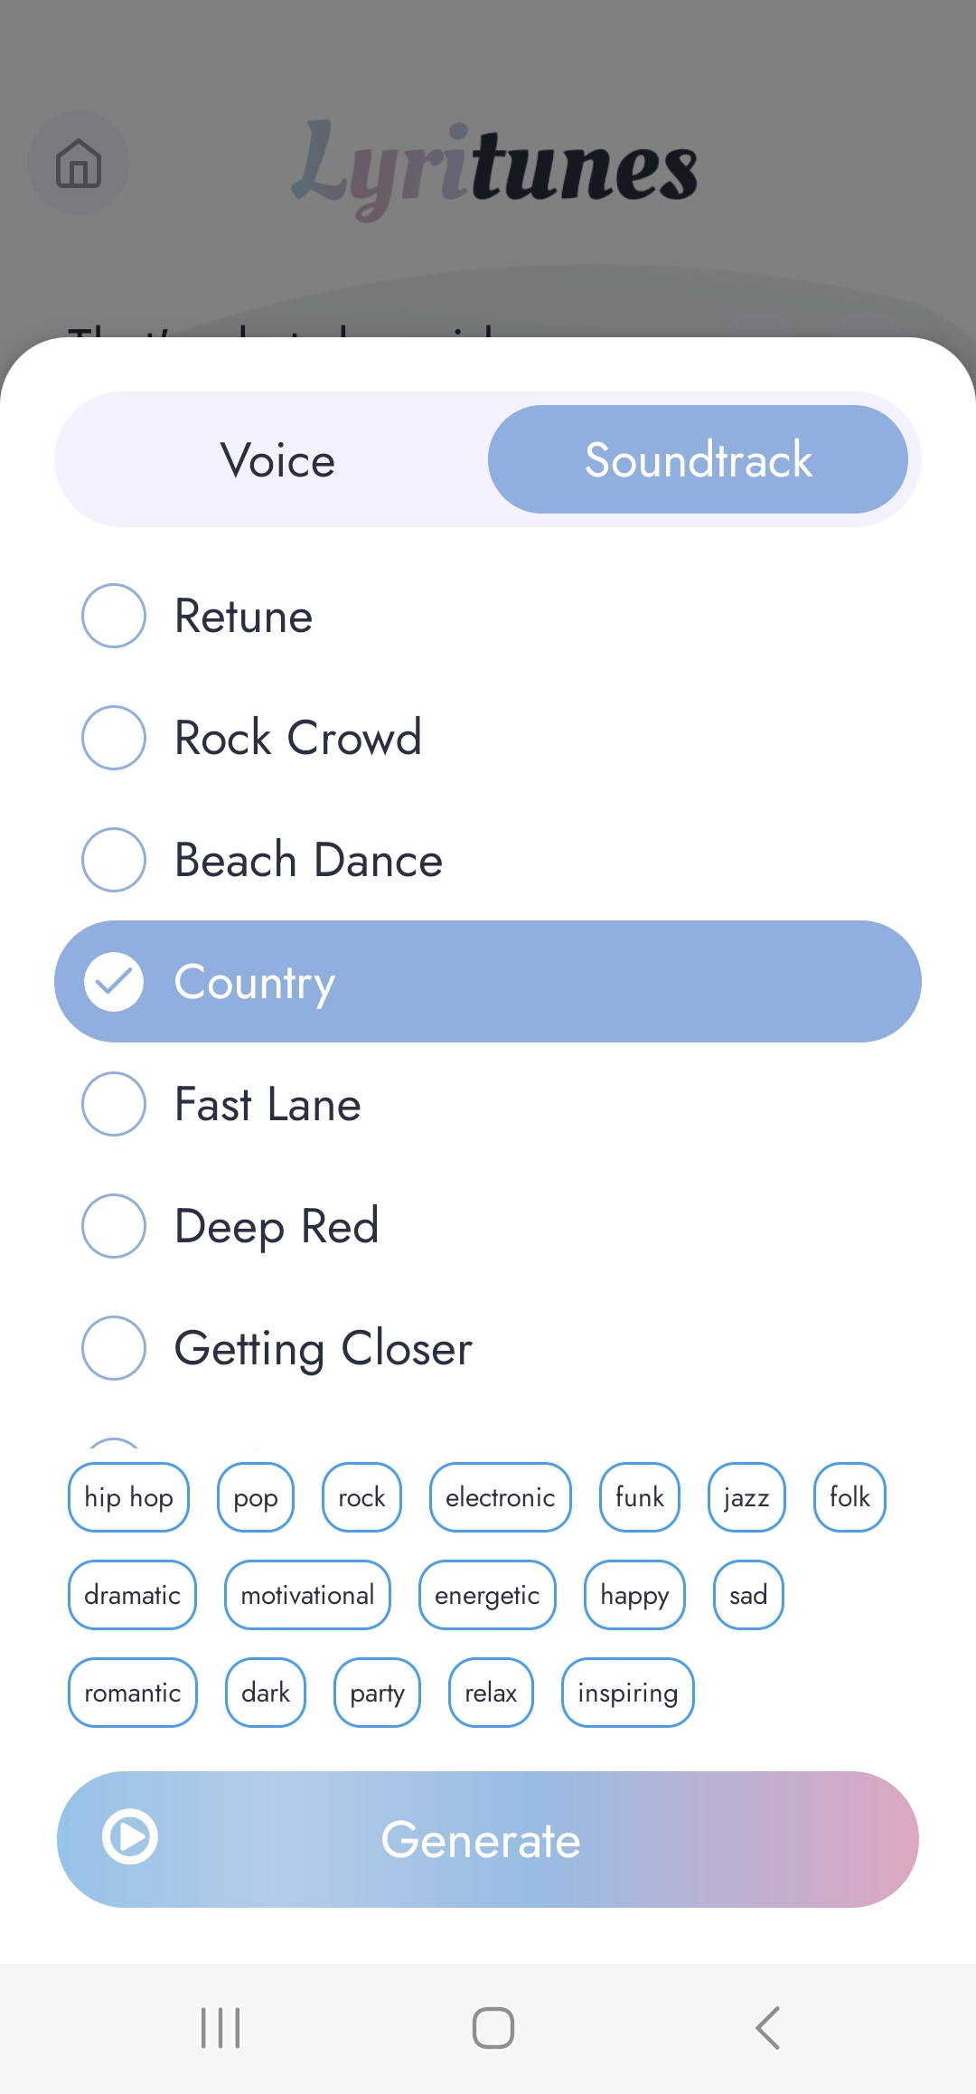The image size is (976, 2094).
Task: Choose the Rock Crowd soundtrack
Action: pyautogui.click(x=114, y=738)
